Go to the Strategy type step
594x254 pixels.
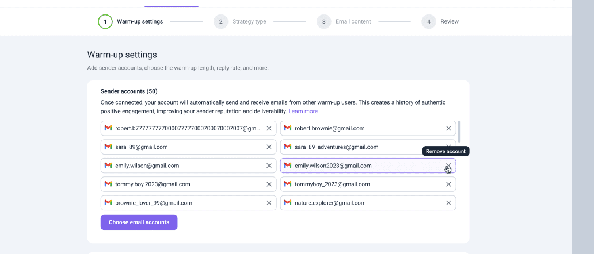coord(242,22)
